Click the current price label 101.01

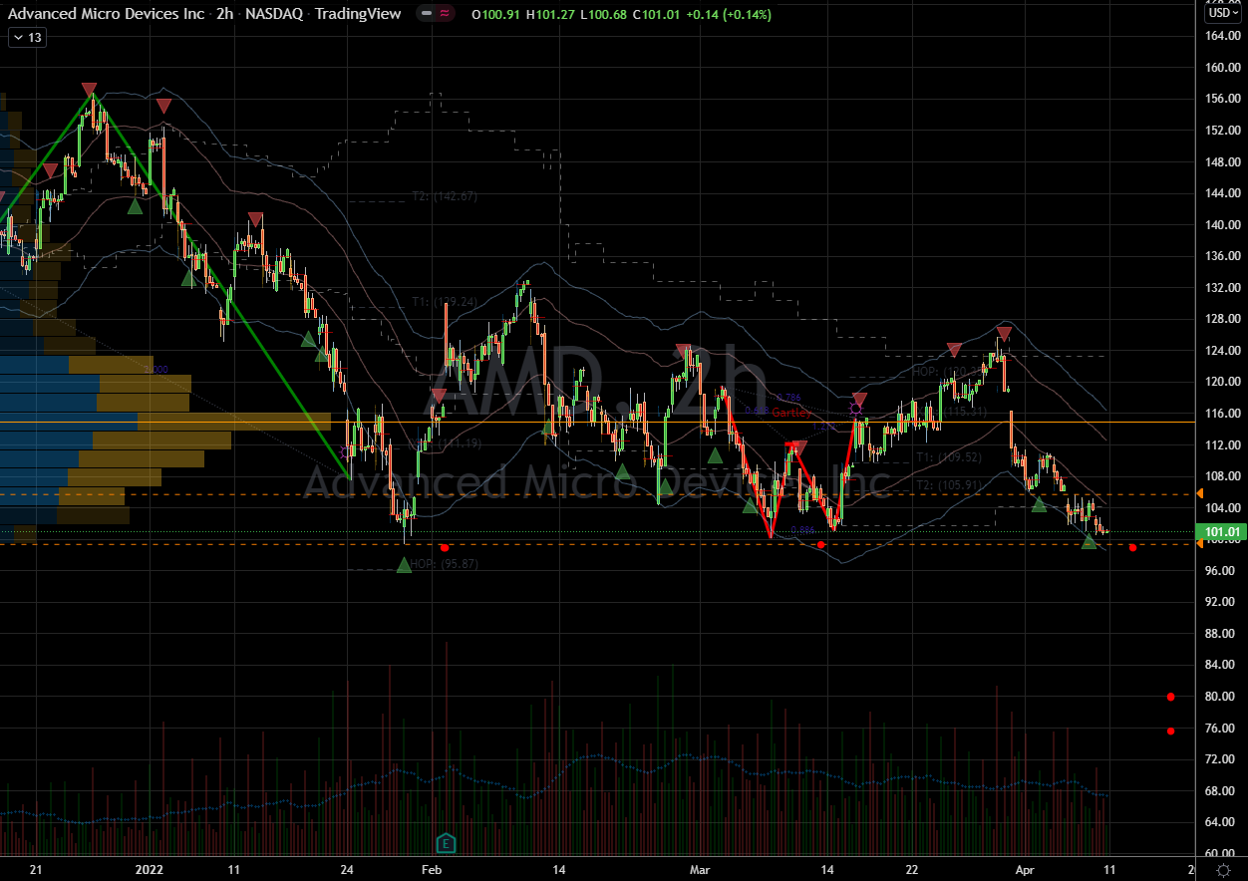(1221, 532)
